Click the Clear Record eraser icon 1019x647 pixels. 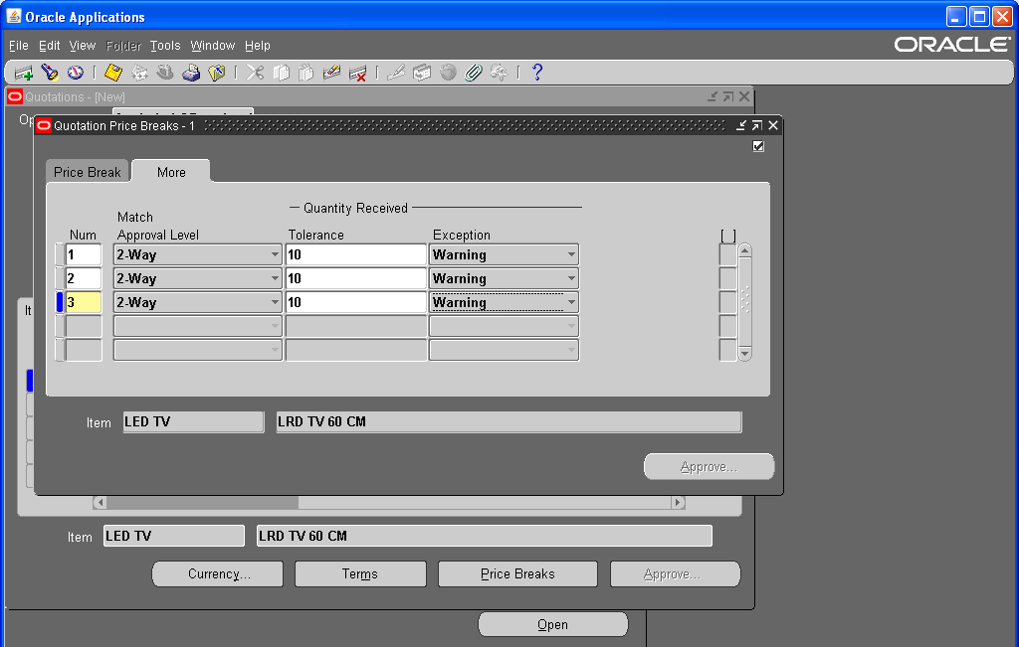[331, 73]
